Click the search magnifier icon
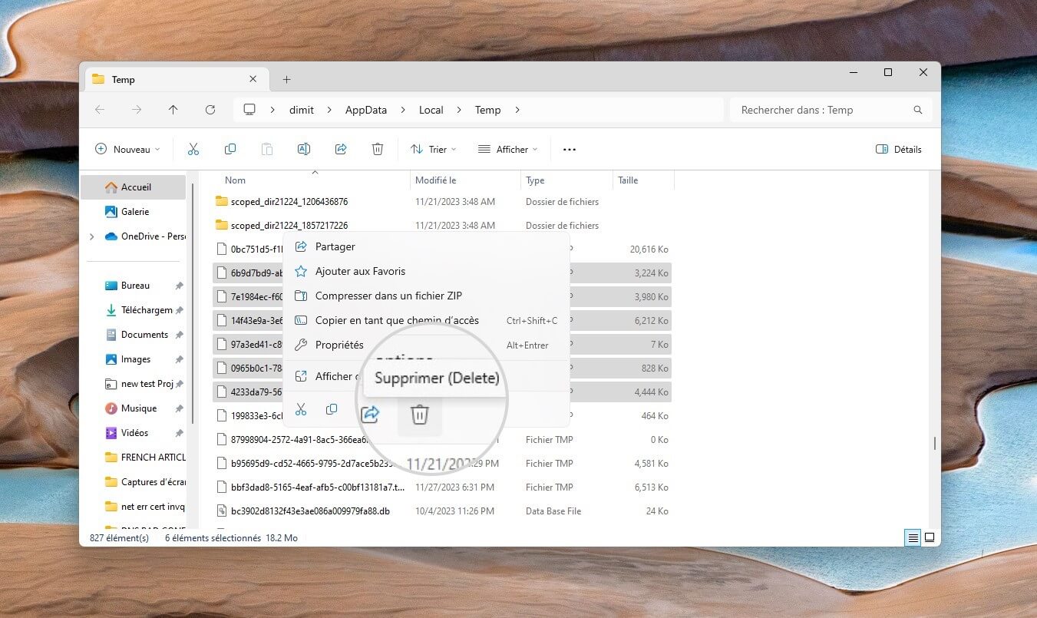The width and height of the screenshot is (1037, 618). coord(918,110)
